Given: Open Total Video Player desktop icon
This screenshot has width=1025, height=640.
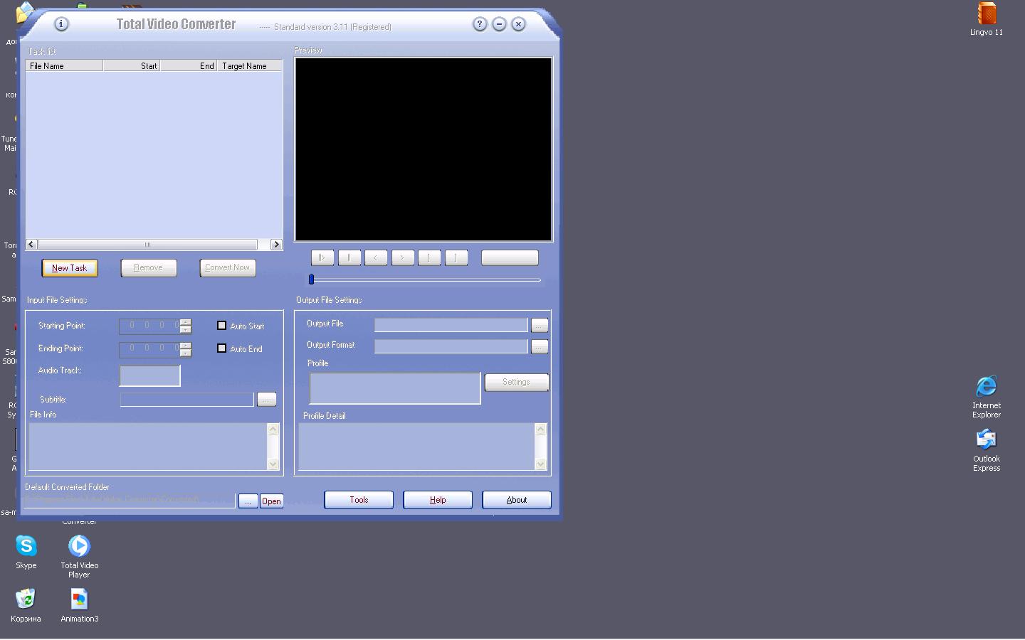Looking at the screenshot, I should pyautogui.click(x=79, y=556).
